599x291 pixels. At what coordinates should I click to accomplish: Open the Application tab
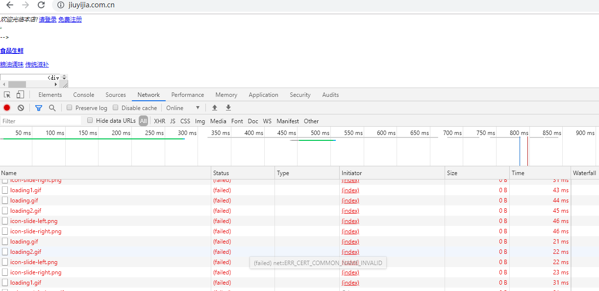pos(263,95)
